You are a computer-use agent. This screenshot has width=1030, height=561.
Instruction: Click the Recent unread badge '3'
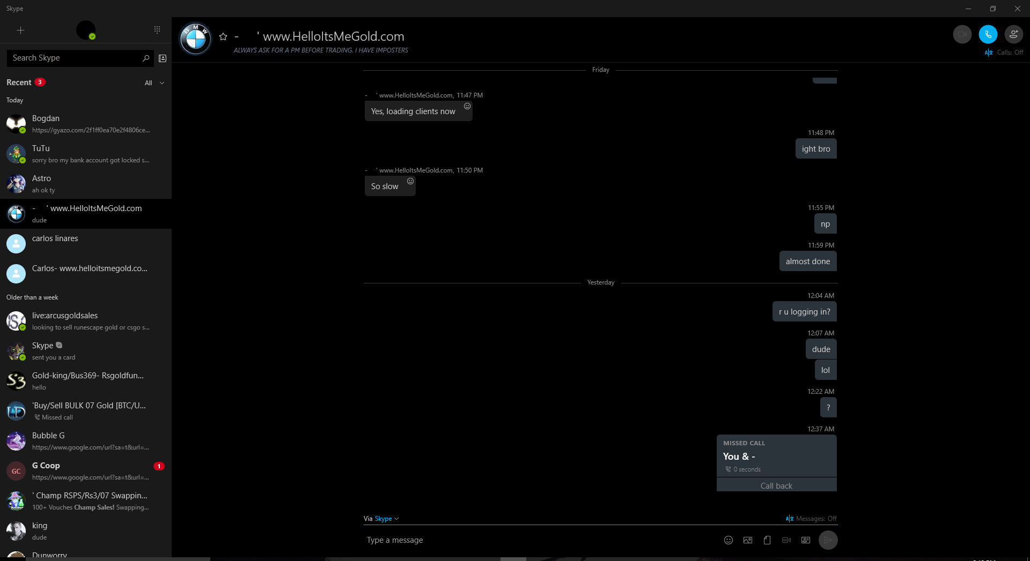coord(40,83)
